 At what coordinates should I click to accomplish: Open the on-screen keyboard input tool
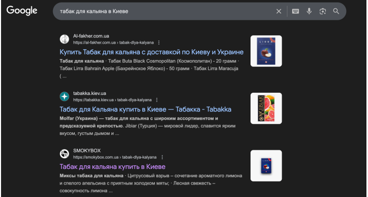[295, 11]
